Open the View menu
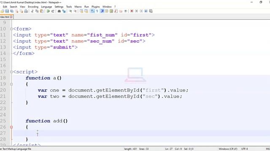This screenshot has height=151, width=270. tap(22, 7)
